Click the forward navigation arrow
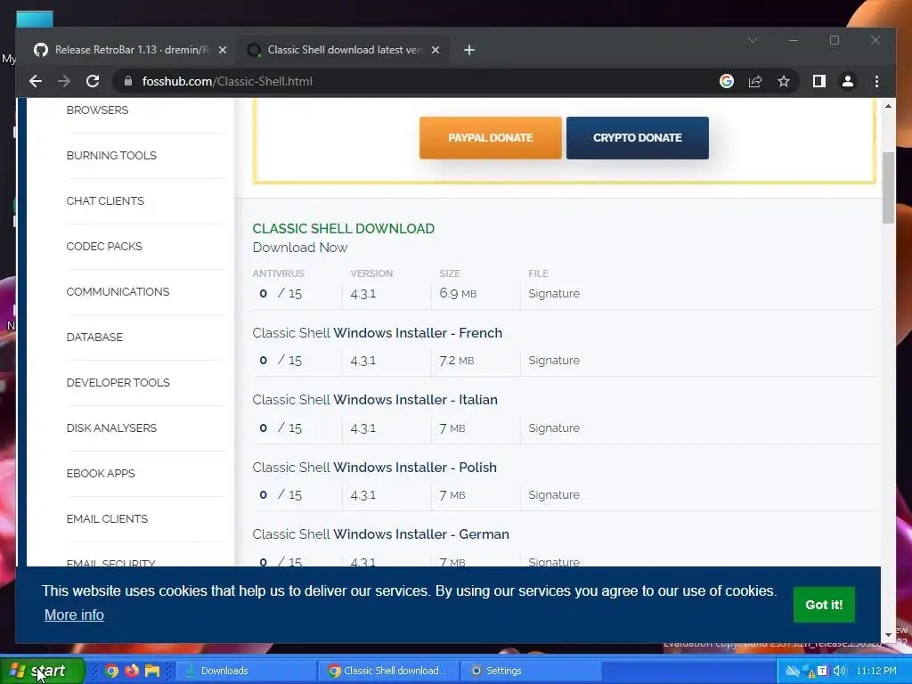This screenshot has width=912, height=684. click(x=64, y=81)
